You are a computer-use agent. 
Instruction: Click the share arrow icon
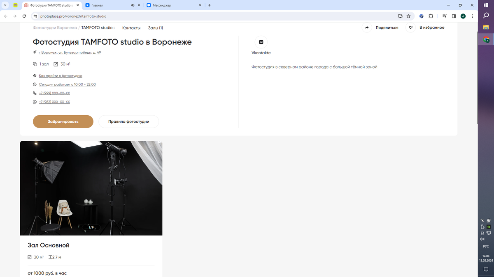pos(367,27)
